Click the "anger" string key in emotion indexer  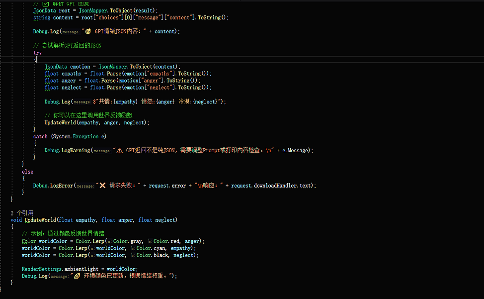151,81
